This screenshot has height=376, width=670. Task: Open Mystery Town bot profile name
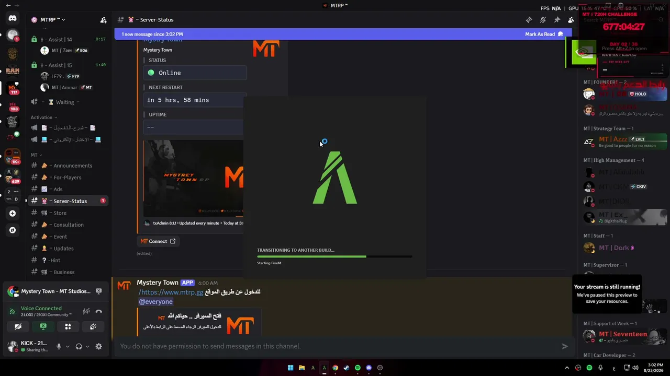coord(158,283)
